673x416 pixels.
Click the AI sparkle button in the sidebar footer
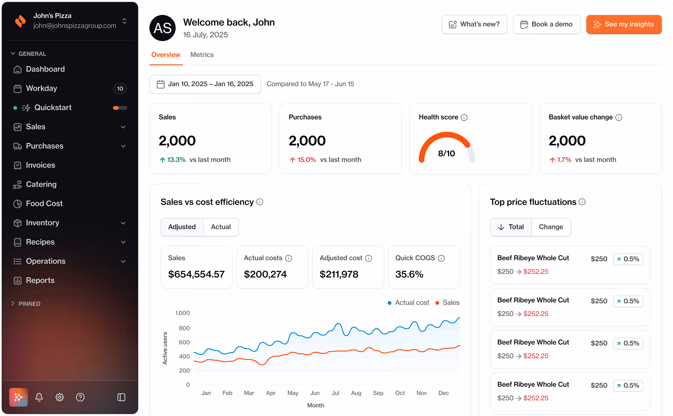pos(19,397)
